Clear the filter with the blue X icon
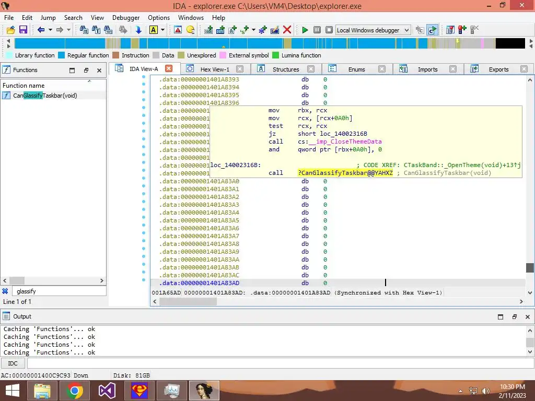This screenshot has width=535, height=401. point(5,291)
